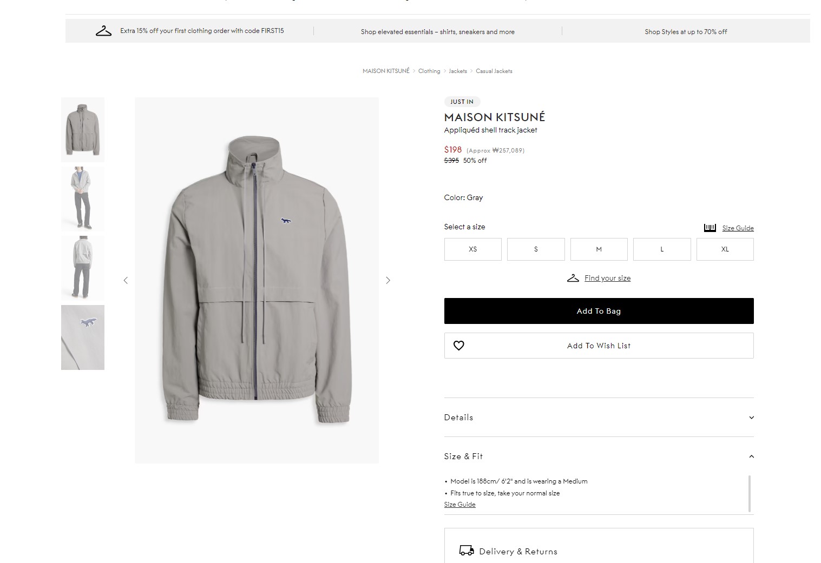Click the delivery truck icon
Image resolution: width=821 pixels, height=563 pixels.
(466, 551)
